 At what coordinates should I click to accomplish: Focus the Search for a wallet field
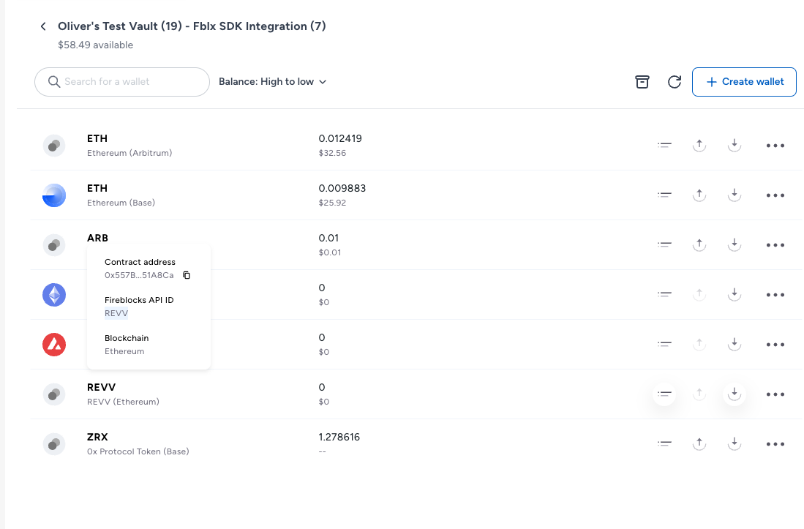[122, 82]
